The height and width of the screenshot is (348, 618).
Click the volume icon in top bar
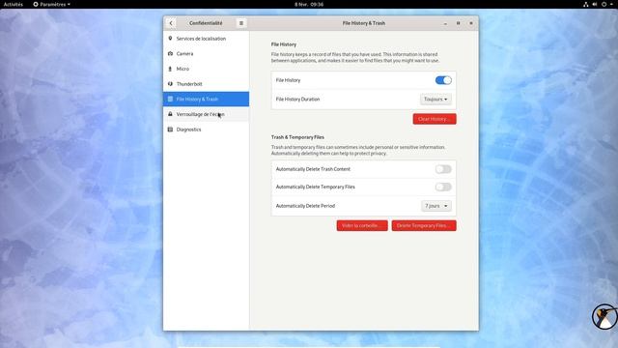(x=595, y=4)
